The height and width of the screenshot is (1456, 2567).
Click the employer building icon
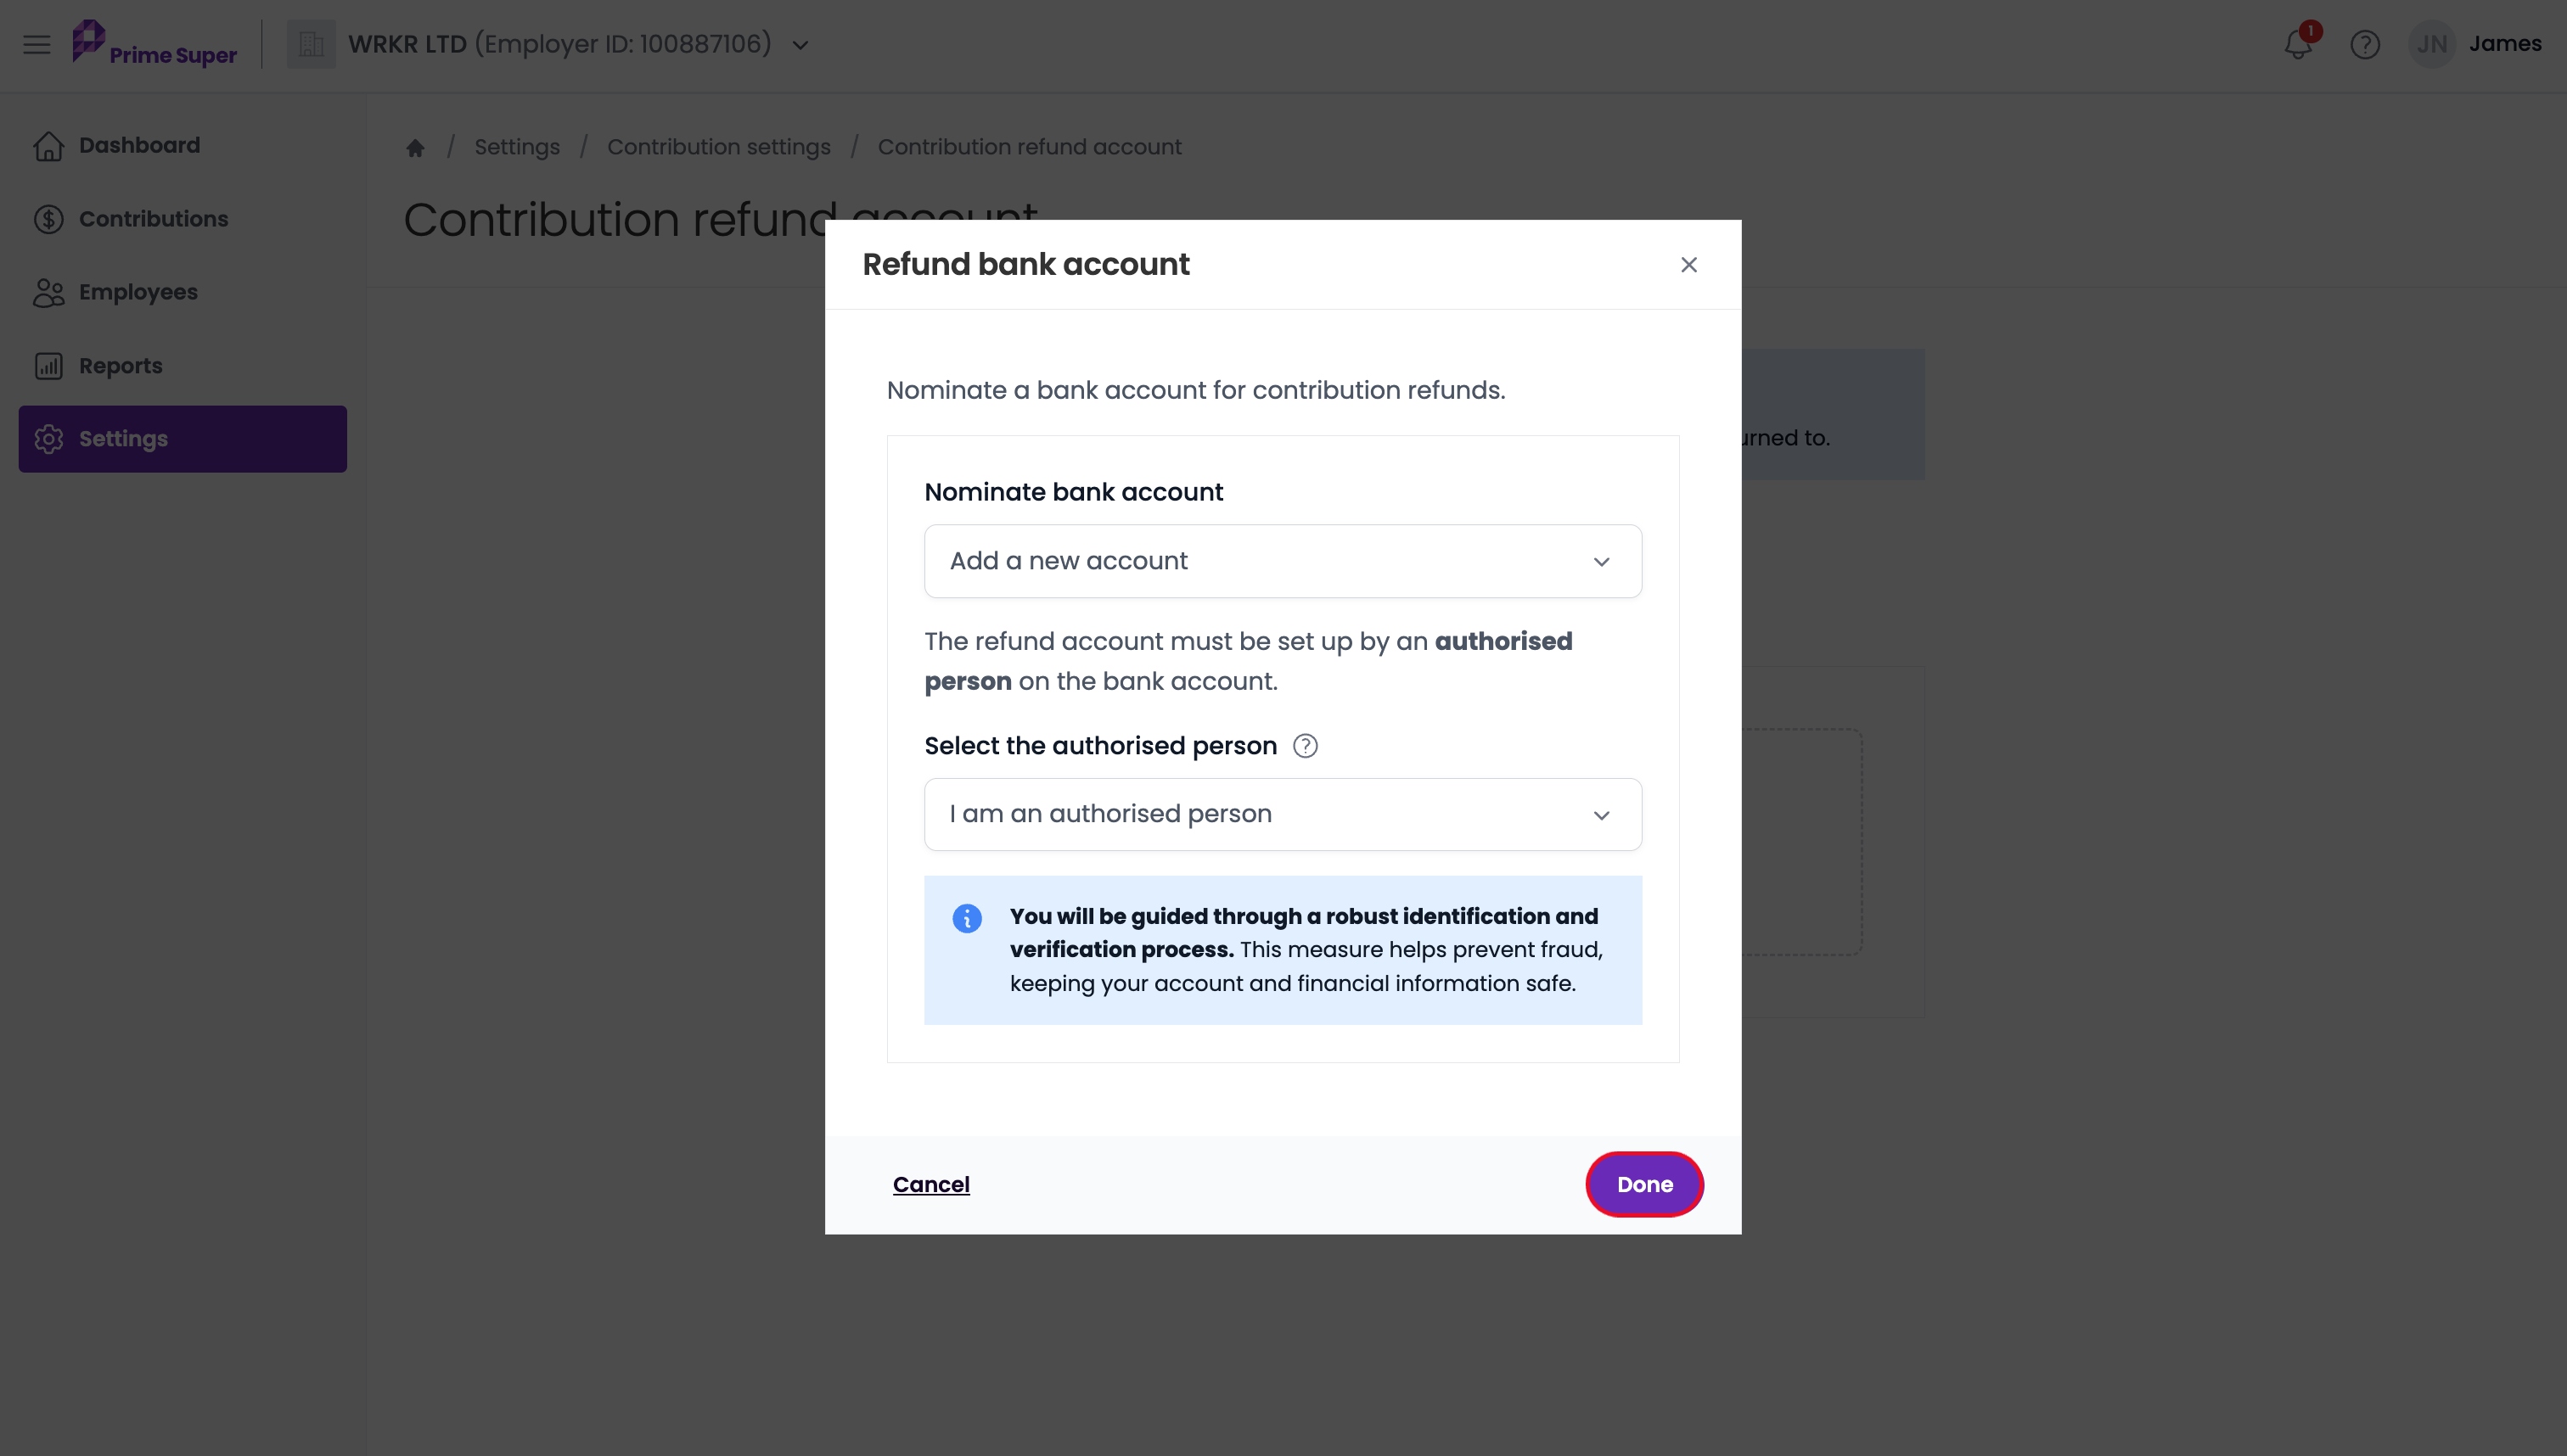[x=312, y=44]
